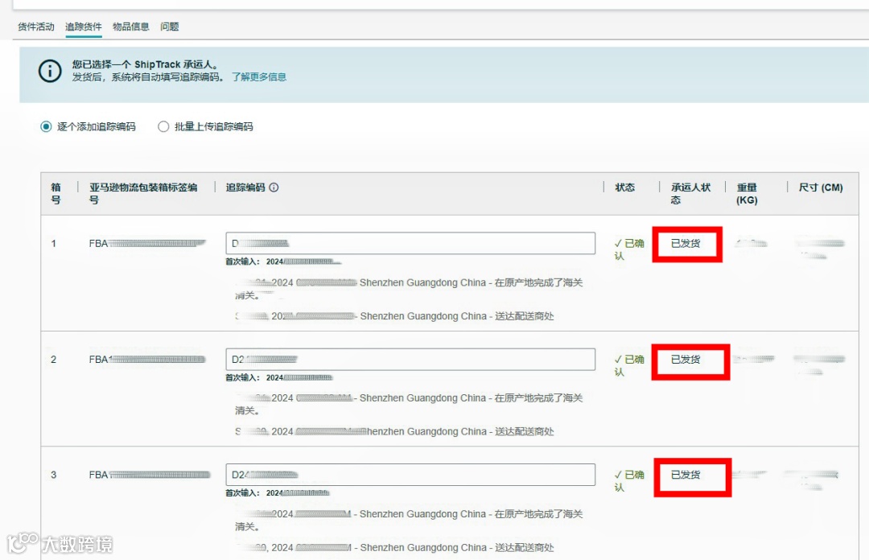This screenshot has width=869, height=560.
Task: Click 已发货 carrier status in box 1 row
Action: coord(686,244)
